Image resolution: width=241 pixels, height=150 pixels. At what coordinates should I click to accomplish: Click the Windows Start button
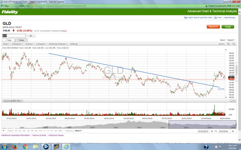(5, 147)
